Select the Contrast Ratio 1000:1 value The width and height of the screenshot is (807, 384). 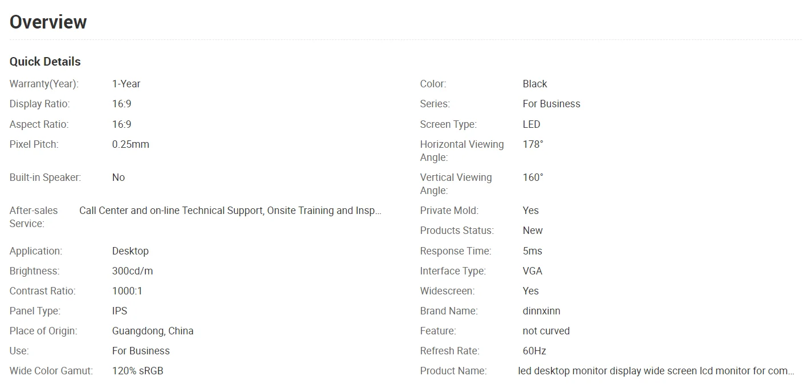(127, 291)
